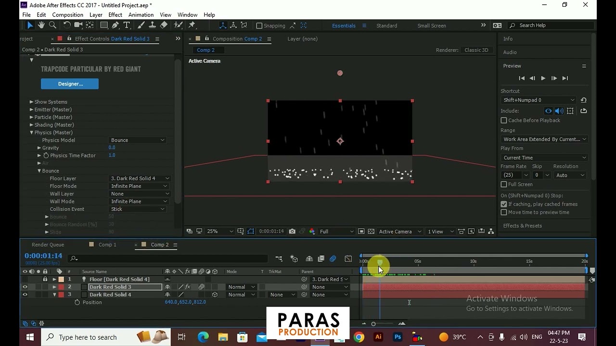Image resolution: width=616 pixels, height=346 pixels.
Task: Select the Standard workspace
Action: 387,25
